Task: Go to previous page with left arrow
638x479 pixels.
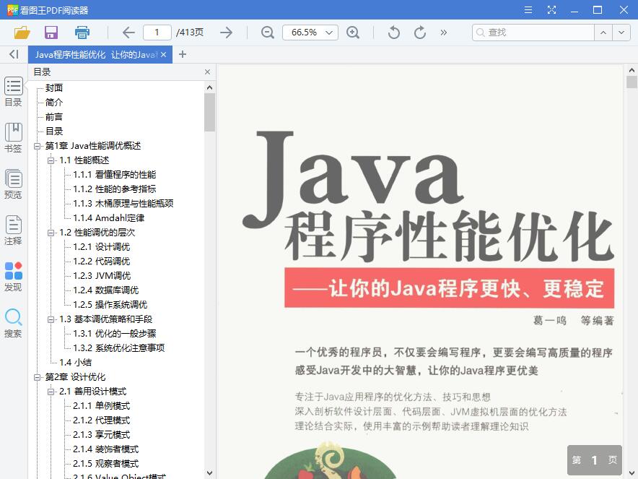Action: (x=128, y=33)
